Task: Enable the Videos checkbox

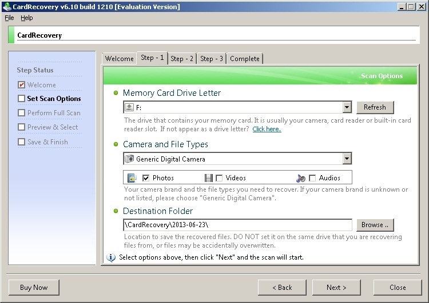Action: 219,178
